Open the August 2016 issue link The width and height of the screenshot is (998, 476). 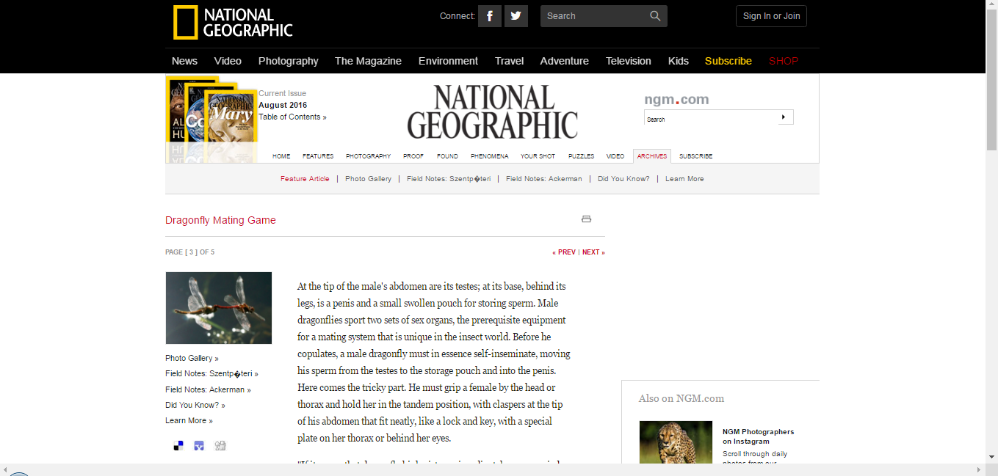coord(283,105)
